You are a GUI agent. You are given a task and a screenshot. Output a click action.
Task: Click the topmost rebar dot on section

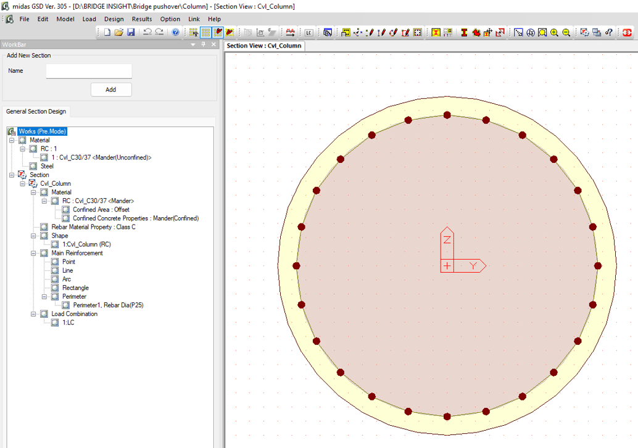(447, 115)
